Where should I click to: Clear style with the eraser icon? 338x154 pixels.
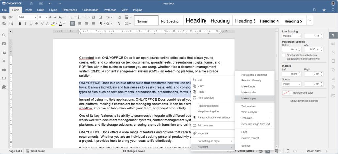119,17
